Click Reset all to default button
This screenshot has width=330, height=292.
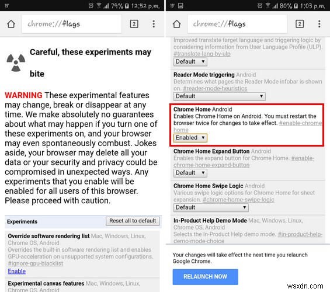pos(133,221)
